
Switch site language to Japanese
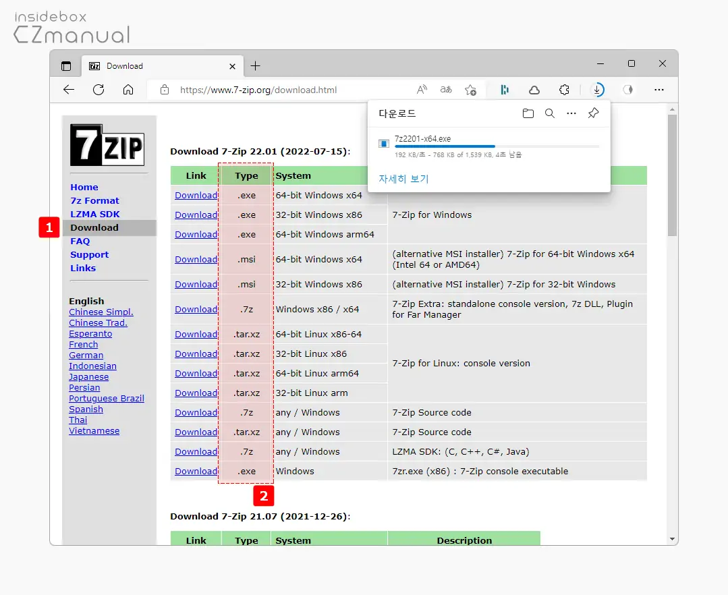pos(88,377)
